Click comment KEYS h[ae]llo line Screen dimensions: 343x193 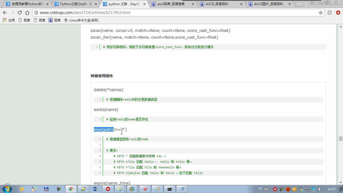point(158,173)
